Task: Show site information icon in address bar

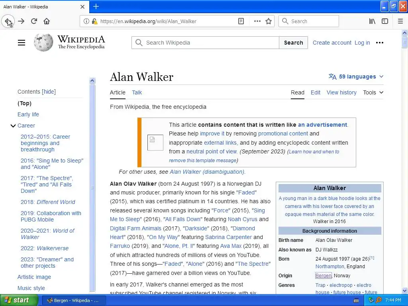Action: pos(86,22)
